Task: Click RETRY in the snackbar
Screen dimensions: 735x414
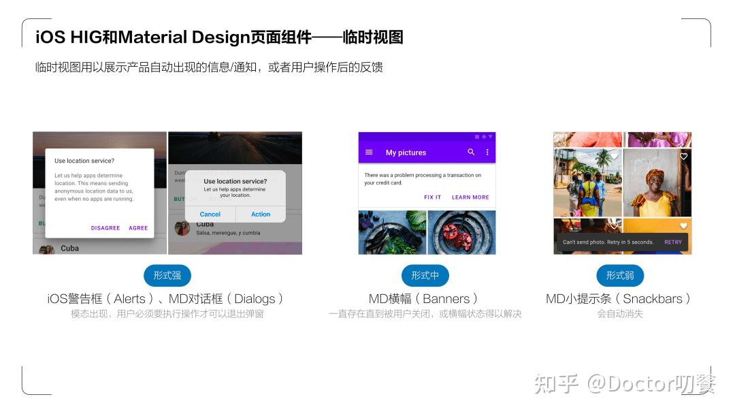Action: click(x=673, y=242)
